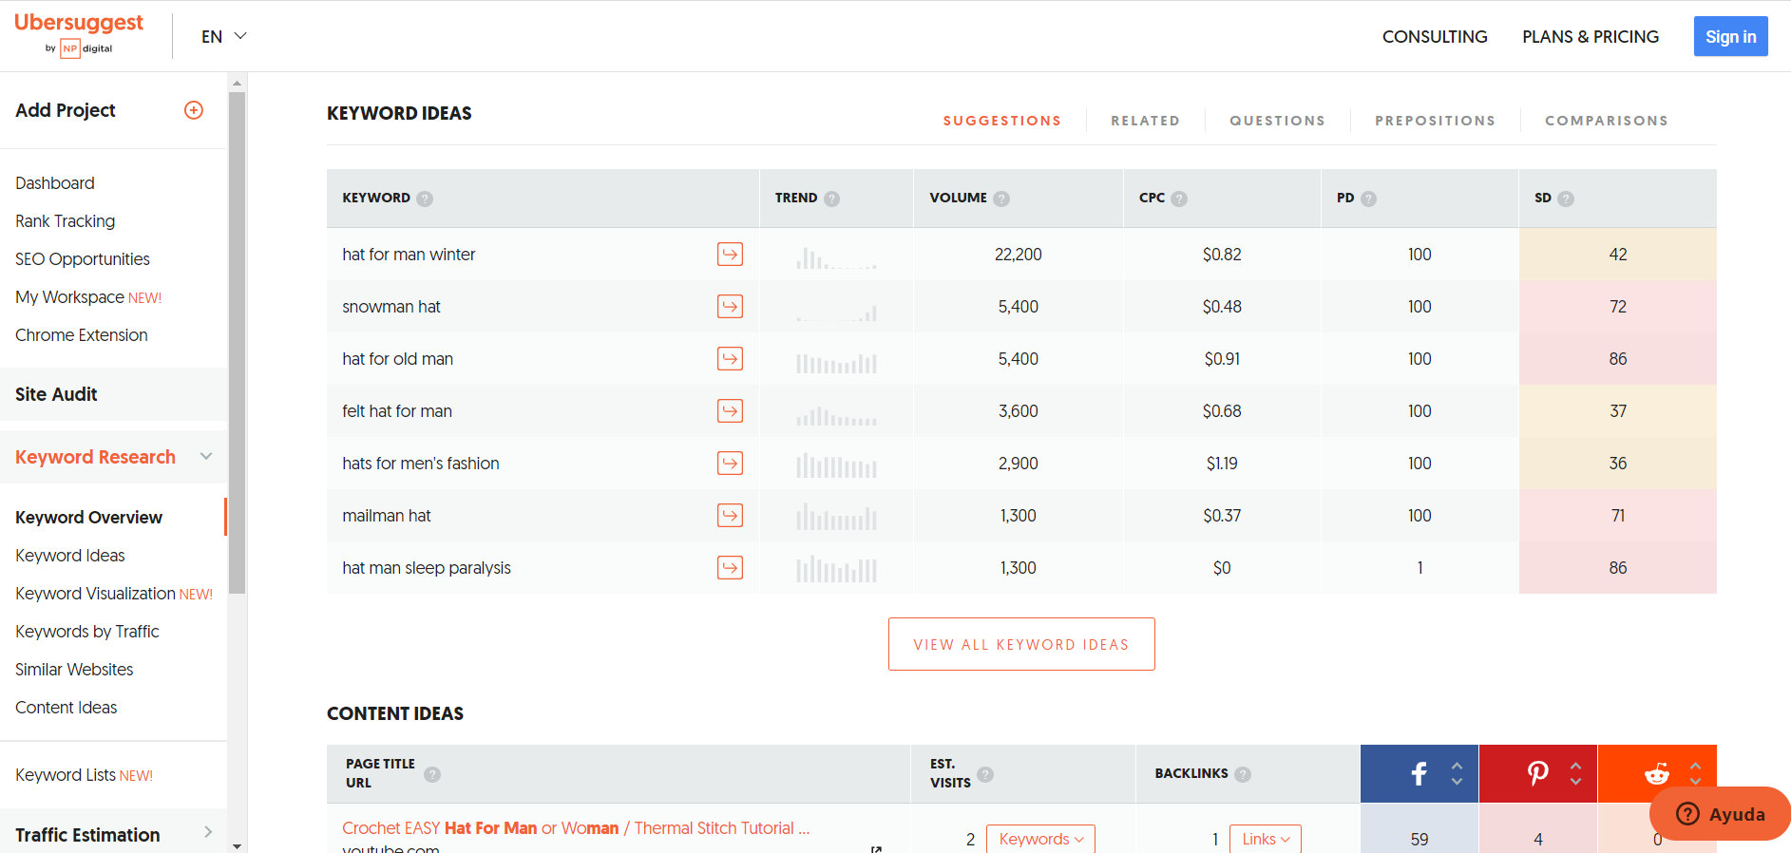The width and height of the screenshot is (1791, 853).
Task: Open Keyword Ideas in sidebar
Action: pyautogui.click(x=70, y=556)
